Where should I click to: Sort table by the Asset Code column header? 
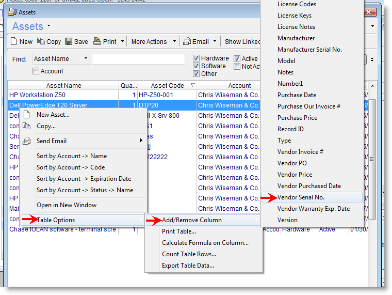(167, 86)
